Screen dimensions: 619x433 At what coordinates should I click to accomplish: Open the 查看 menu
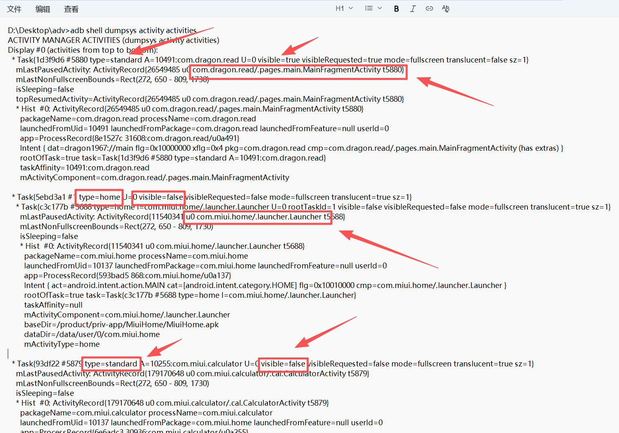(x=71, y=9)
